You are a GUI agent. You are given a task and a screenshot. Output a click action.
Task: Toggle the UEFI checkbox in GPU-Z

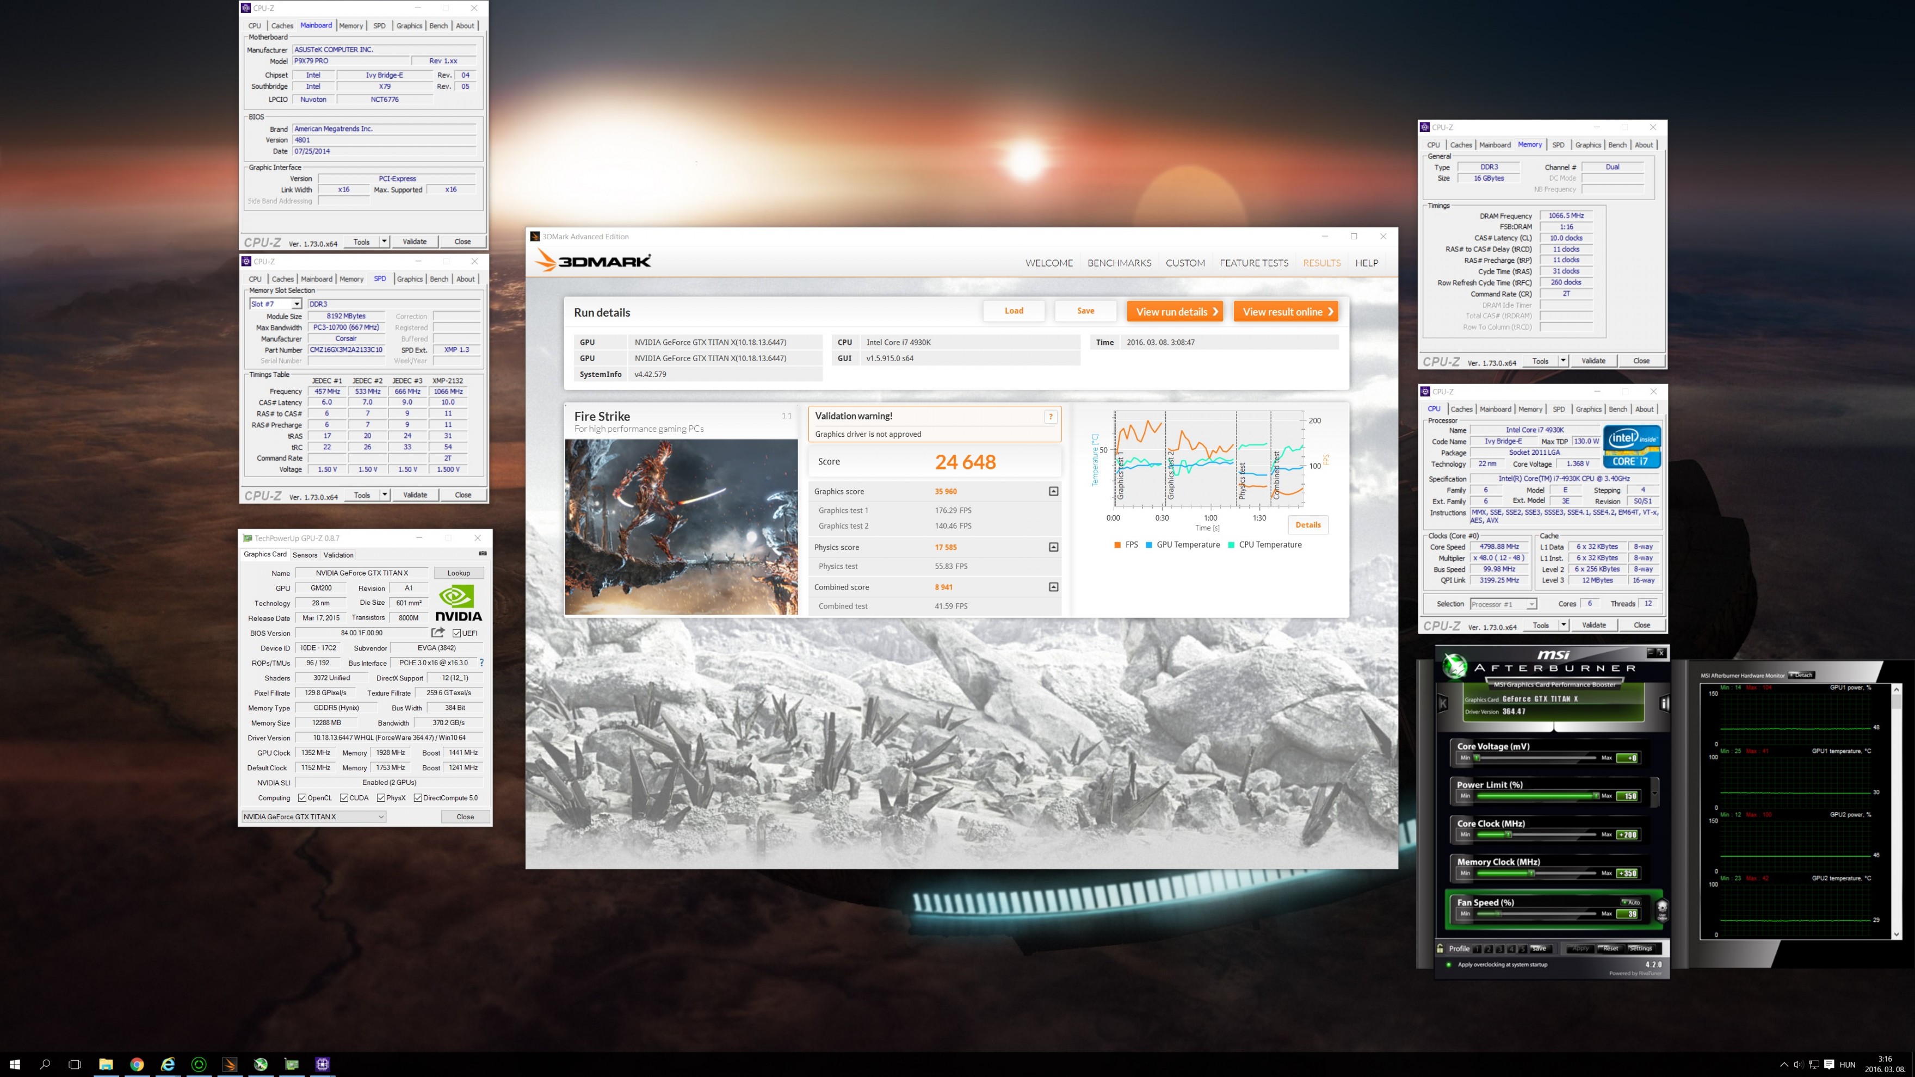tap(457, 633)
